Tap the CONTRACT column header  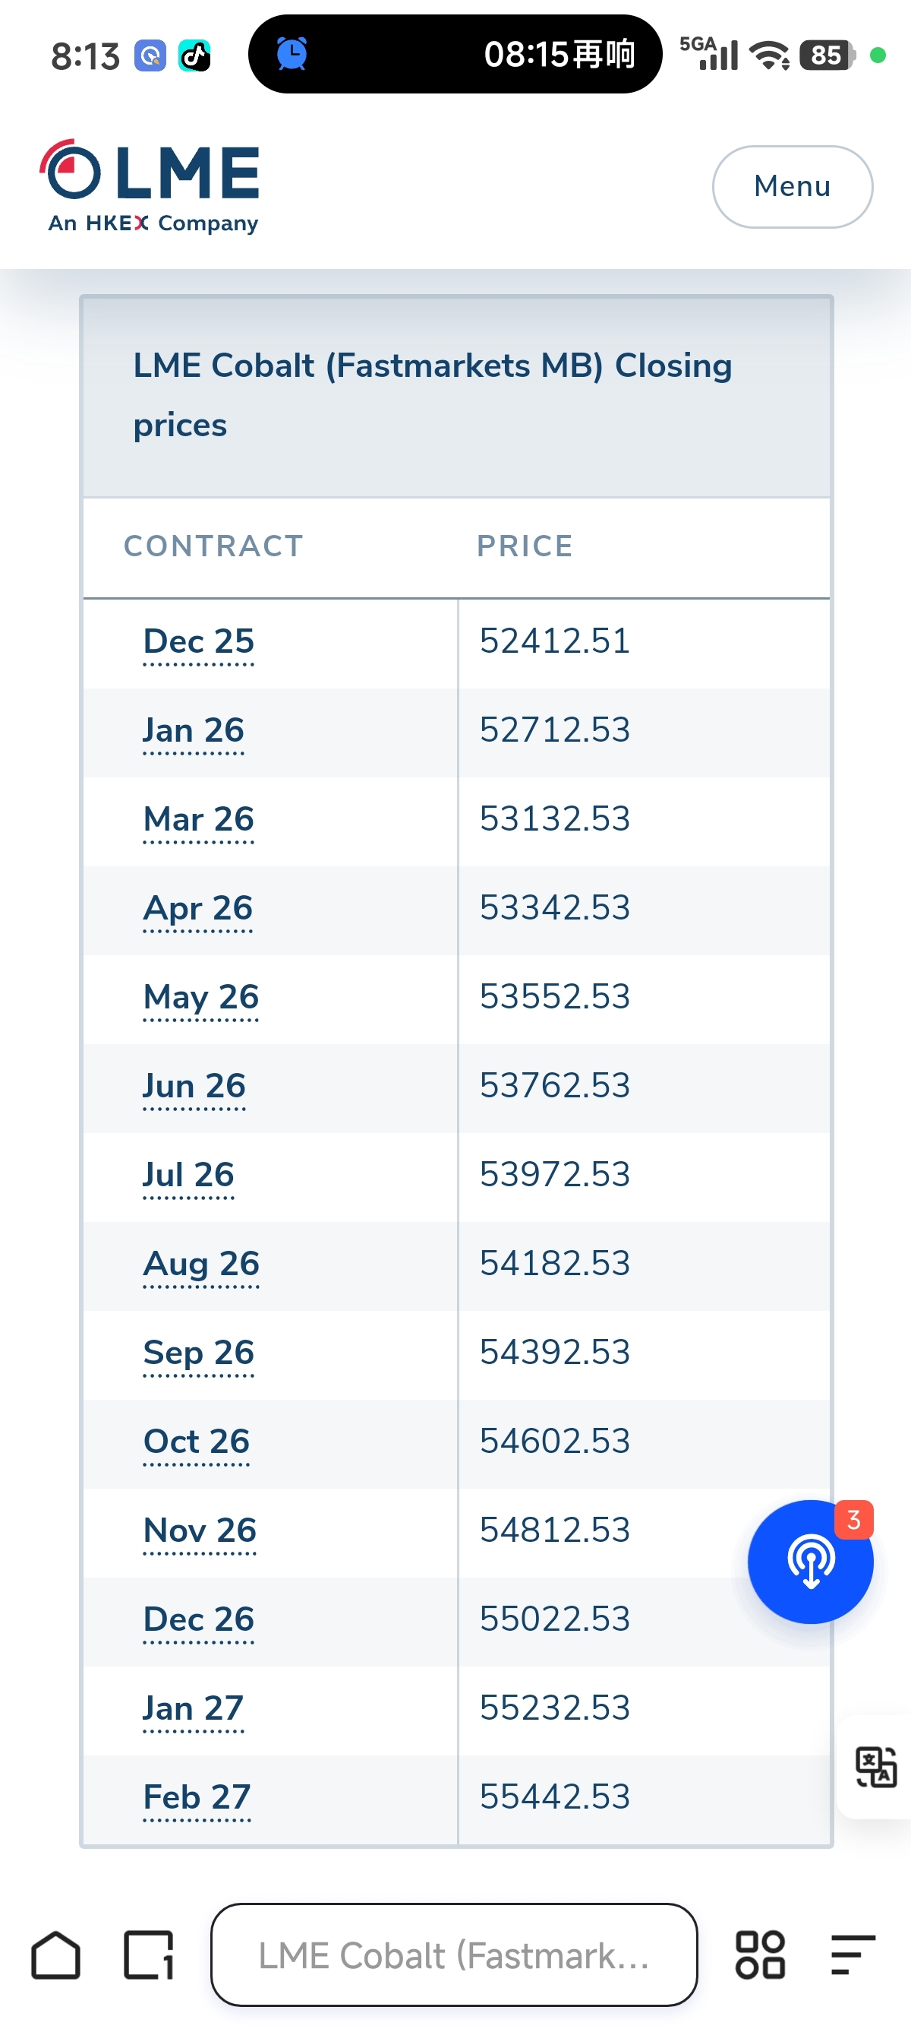pos(213,546)
